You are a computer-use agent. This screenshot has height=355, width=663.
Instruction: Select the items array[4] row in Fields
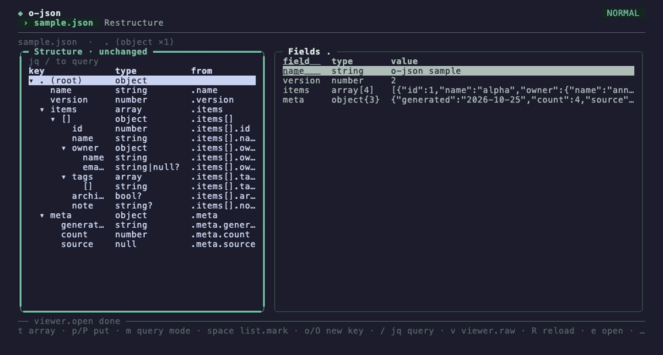tap(459, 90)
